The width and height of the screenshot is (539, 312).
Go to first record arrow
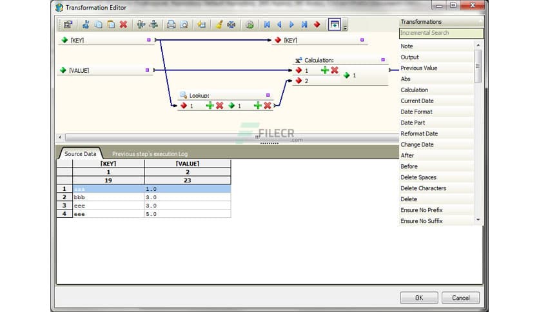(x=267, y=24)
